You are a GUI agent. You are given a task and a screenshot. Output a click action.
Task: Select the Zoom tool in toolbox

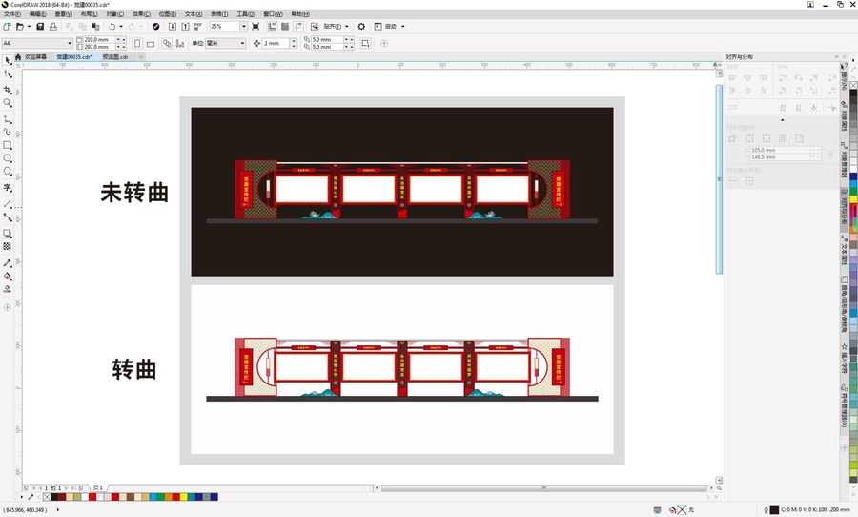click(7, 102)
